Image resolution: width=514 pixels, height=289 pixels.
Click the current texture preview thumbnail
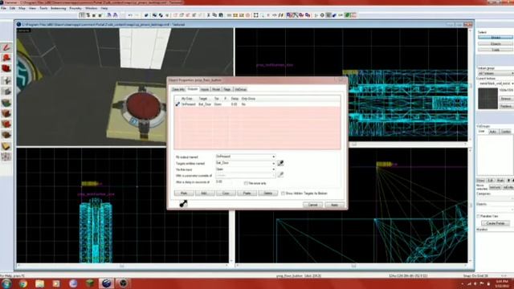click(487, 98)
